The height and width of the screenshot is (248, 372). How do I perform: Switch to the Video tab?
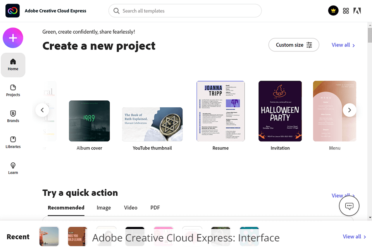click(131, 208)
